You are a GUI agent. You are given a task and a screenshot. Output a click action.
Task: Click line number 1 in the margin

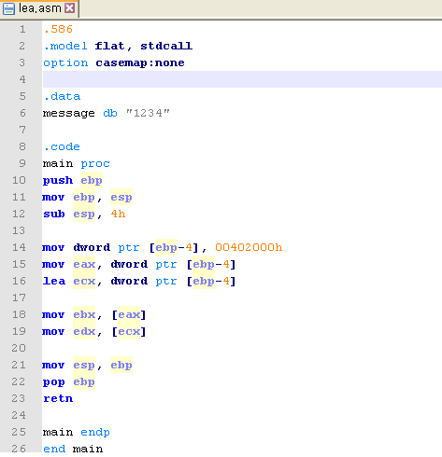(x=22, y=29)
